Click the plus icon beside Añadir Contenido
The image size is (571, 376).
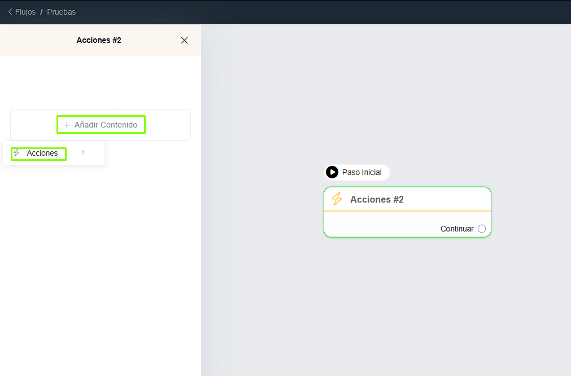click(67, 125)
